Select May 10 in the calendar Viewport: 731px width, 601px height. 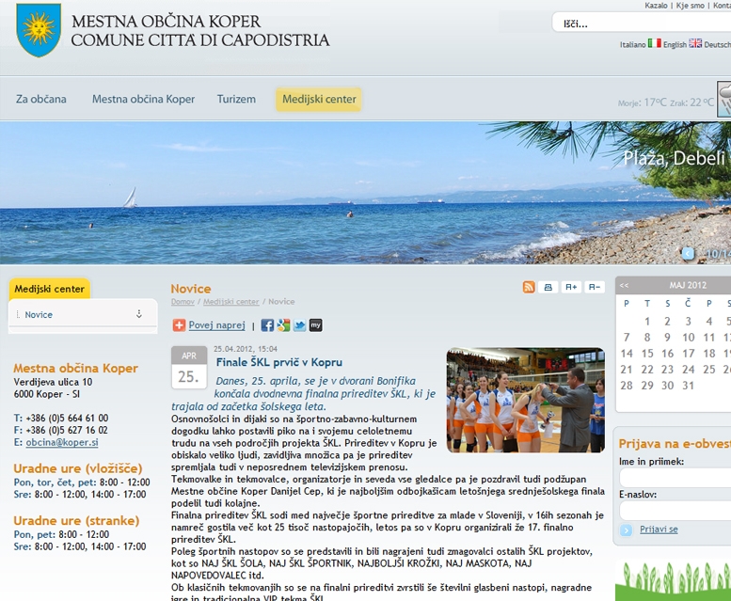coord(688,338)
